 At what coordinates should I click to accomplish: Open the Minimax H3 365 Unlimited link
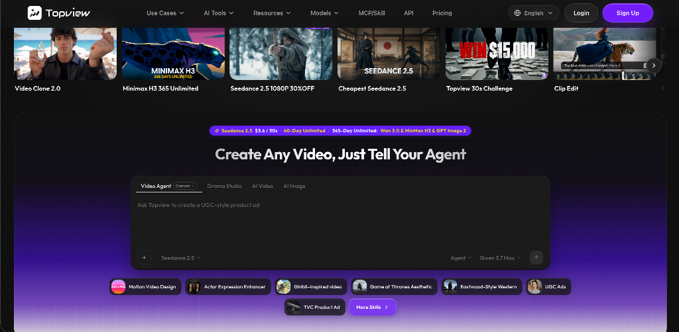tap(160, 89)
